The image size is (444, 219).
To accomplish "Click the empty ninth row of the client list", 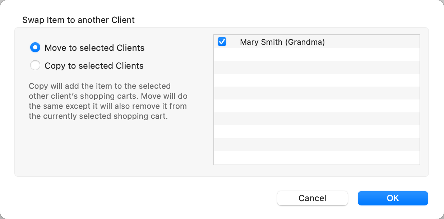I will pos(317,145).
